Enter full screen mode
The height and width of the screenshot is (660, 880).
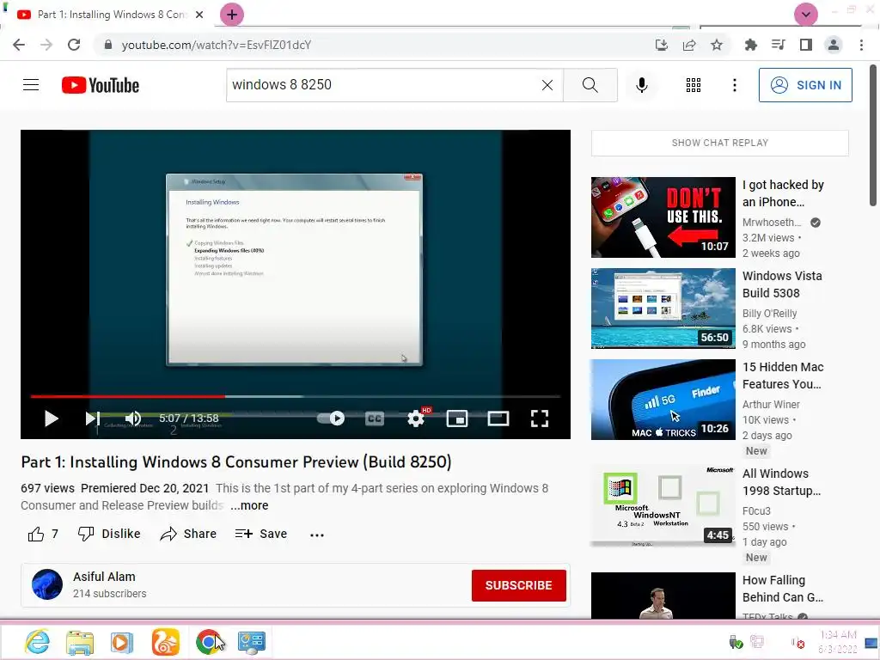[540, 419]
